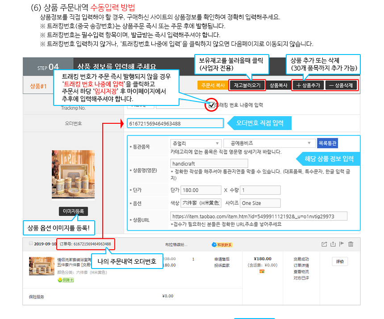Open the 쥬얼리 category dropdown
The image size is (384, 319).
196,143
